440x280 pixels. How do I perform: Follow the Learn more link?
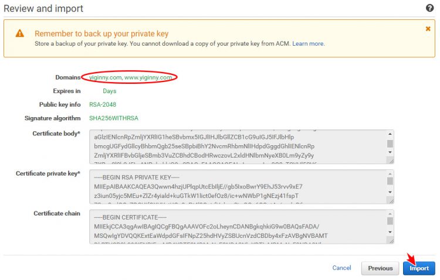(308, 44)
